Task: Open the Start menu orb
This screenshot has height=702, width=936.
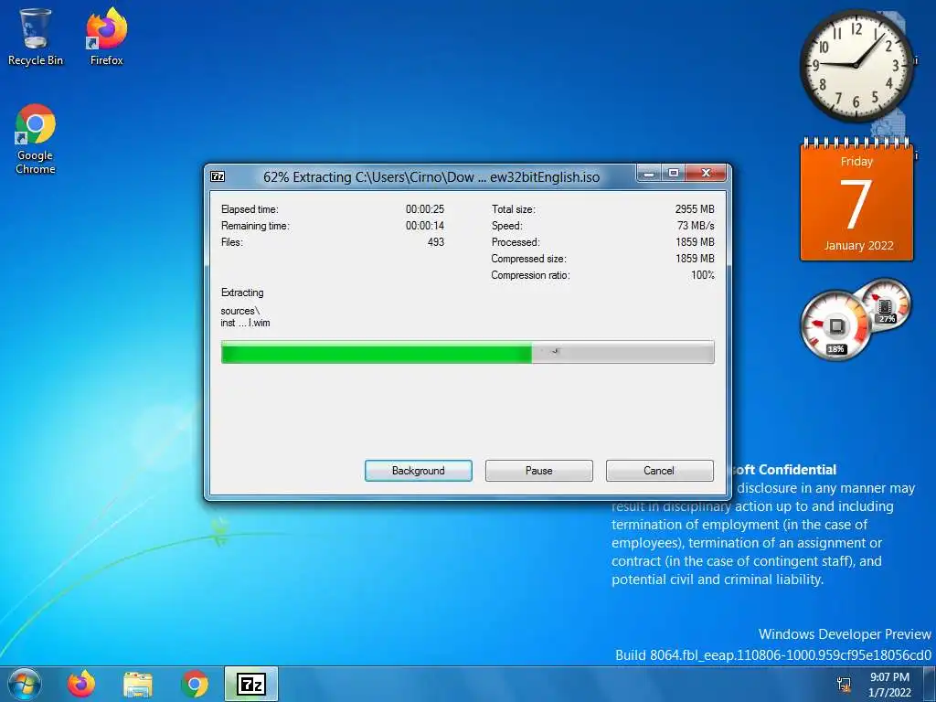Action: point(24,684)
